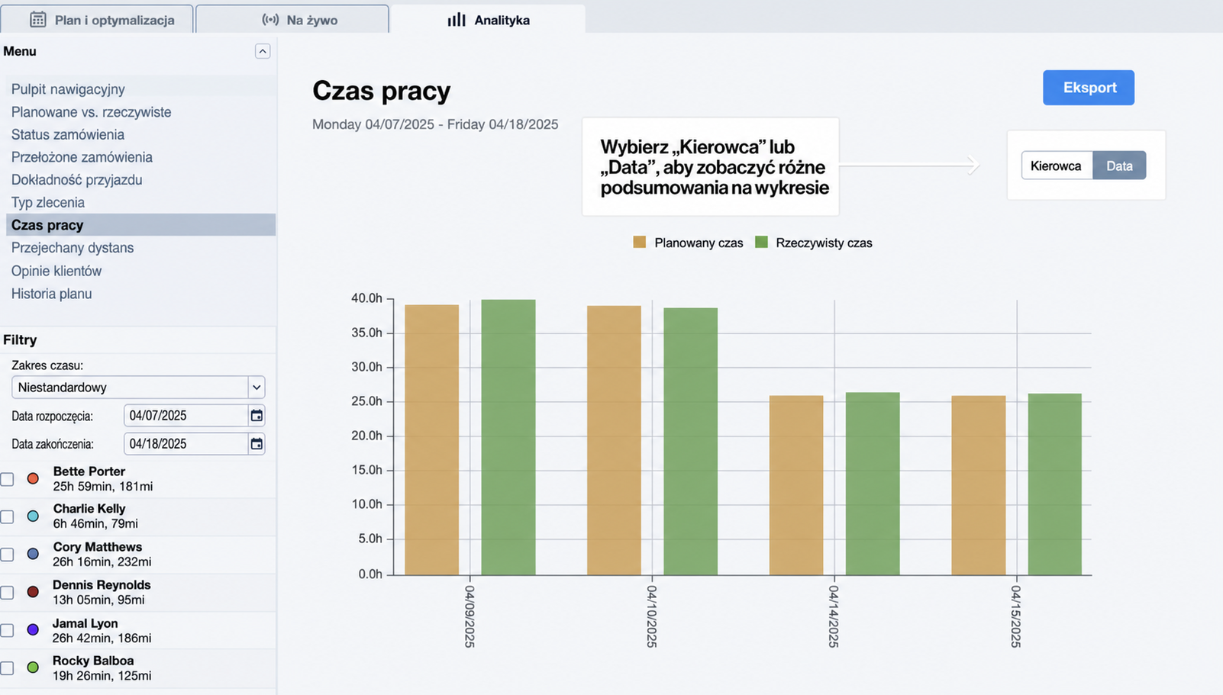This screenshot has width=1223, height=695.
Task: Open Opinie klientów in the menu
Action: [56, 271]
